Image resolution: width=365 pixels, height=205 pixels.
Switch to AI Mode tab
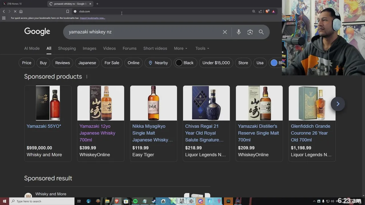tap(32, 48)
